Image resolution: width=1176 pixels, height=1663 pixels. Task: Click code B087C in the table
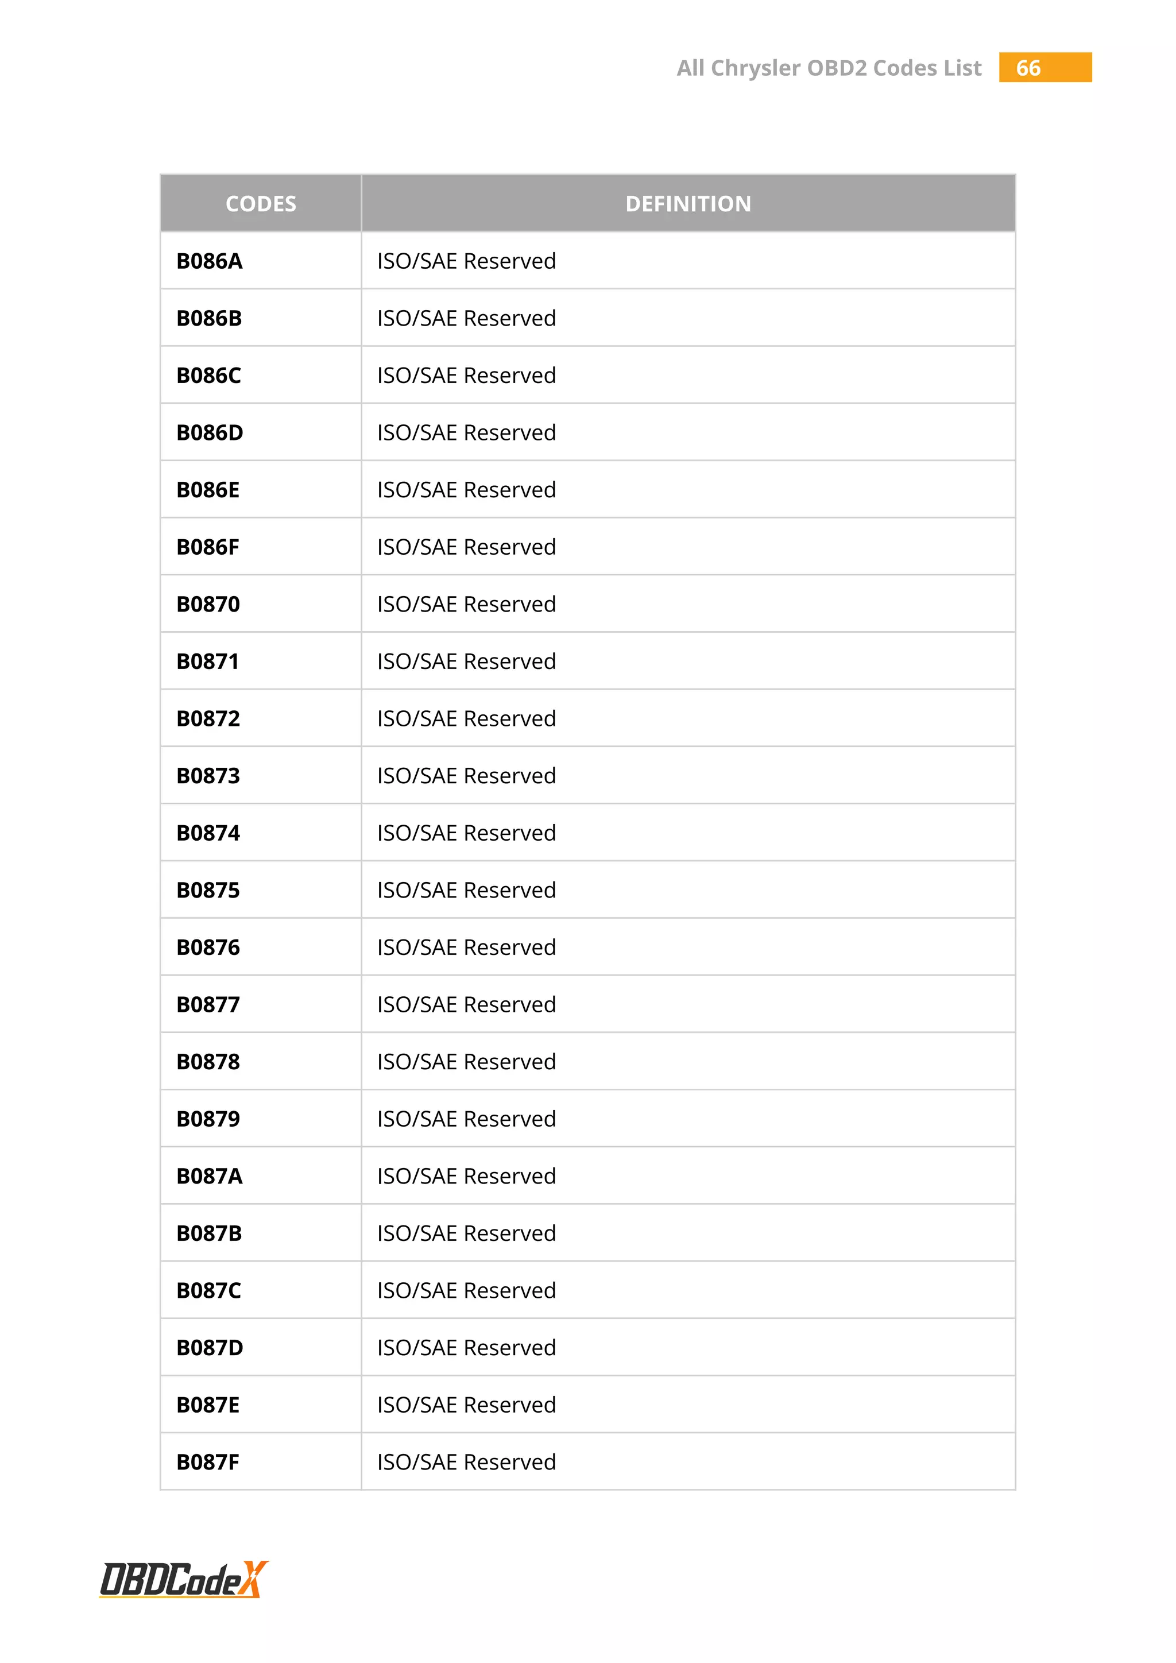click(x=208, y=1291)
